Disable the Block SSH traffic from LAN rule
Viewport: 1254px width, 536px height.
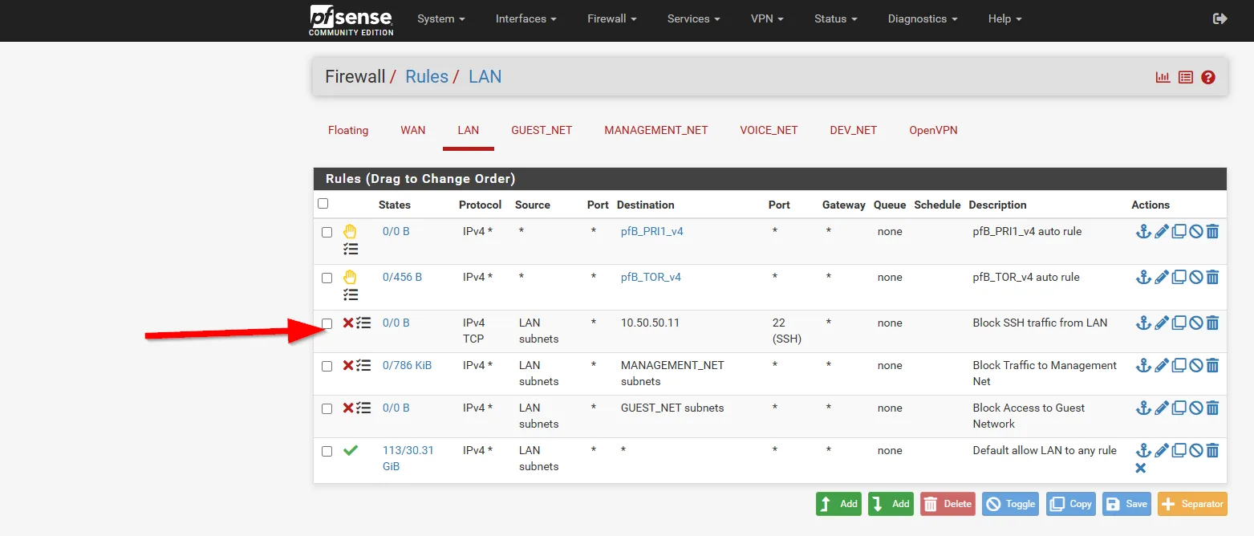(1195, 323)
